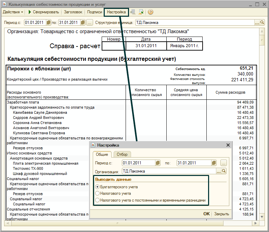Open calendar for main period start date
The width and height of the screenshot is (269, 232).
coord(48,23)
